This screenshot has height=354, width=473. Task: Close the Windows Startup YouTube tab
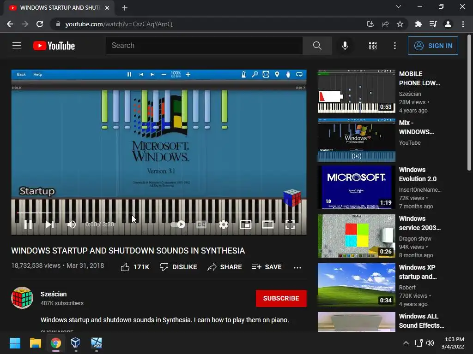[x=107, y=8]
